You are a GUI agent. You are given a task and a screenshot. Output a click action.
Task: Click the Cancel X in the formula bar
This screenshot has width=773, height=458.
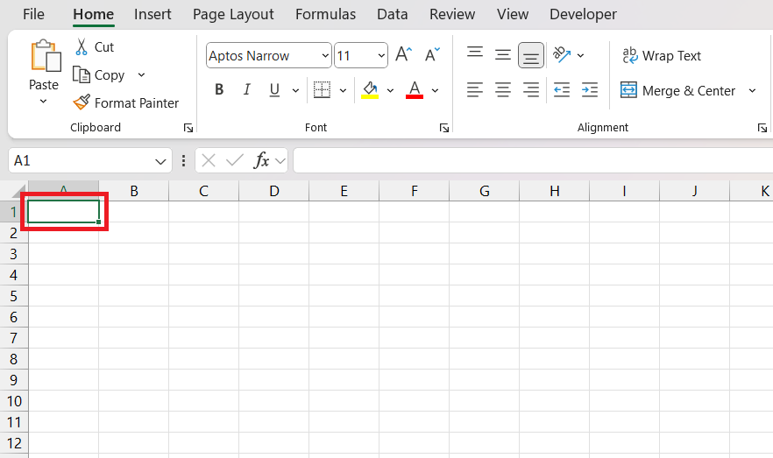209,160
